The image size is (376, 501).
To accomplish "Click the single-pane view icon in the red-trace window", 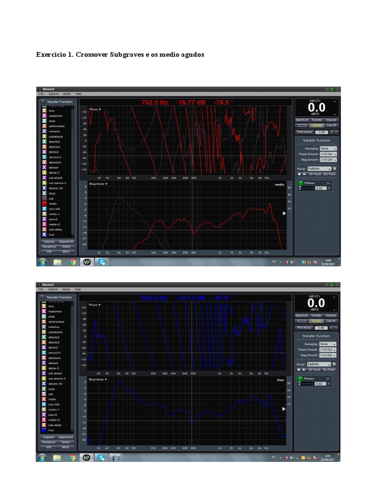I will point(302,126).
